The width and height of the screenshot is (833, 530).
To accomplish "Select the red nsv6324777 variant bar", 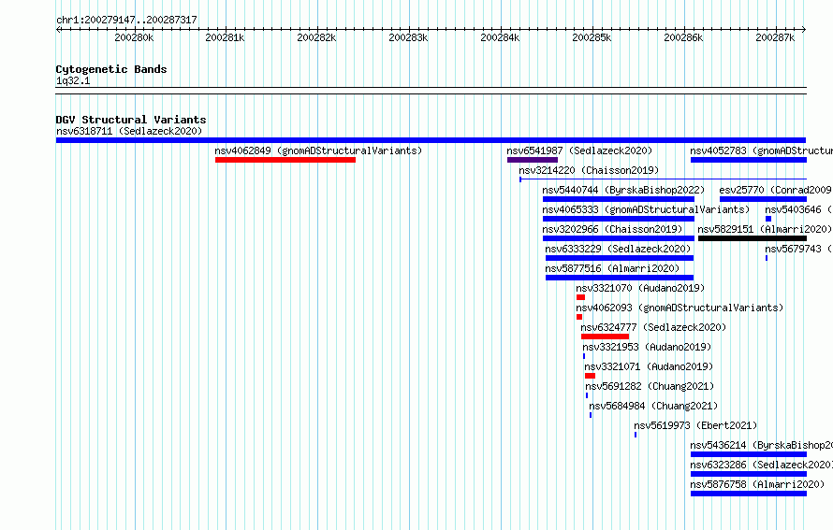I will point(605,337).
